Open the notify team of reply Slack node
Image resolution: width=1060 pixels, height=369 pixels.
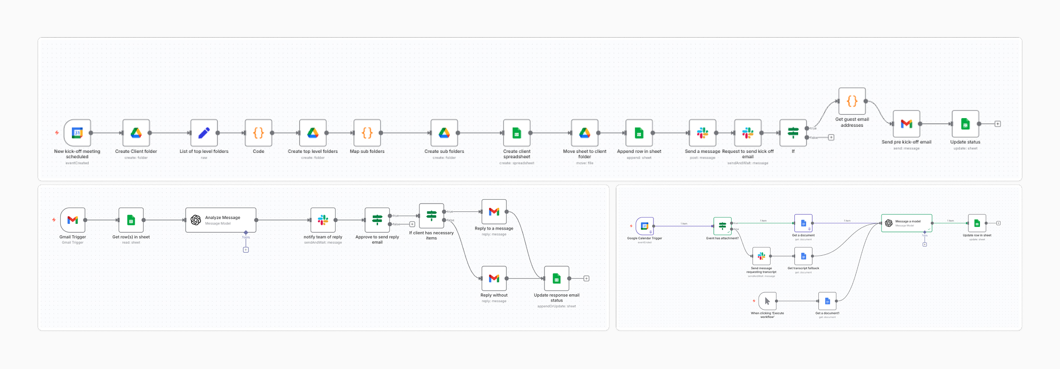click(323, 220)
